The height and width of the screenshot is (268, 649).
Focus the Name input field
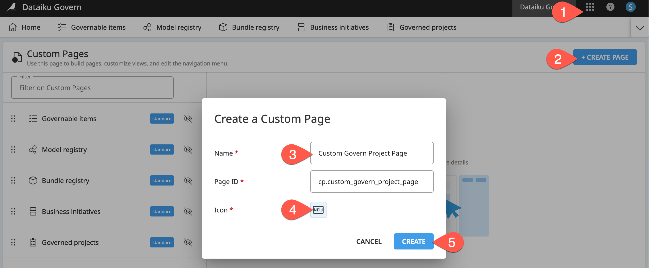(372, 153)
